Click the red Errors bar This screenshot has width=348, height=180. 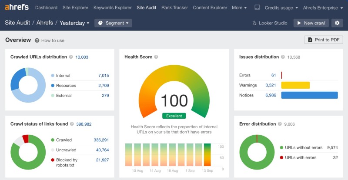(281, 75)
